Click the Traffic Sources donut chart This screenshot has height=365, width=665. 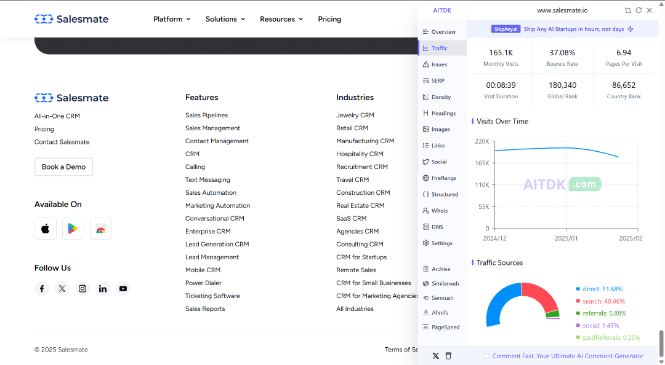click(x=523, y=304)
